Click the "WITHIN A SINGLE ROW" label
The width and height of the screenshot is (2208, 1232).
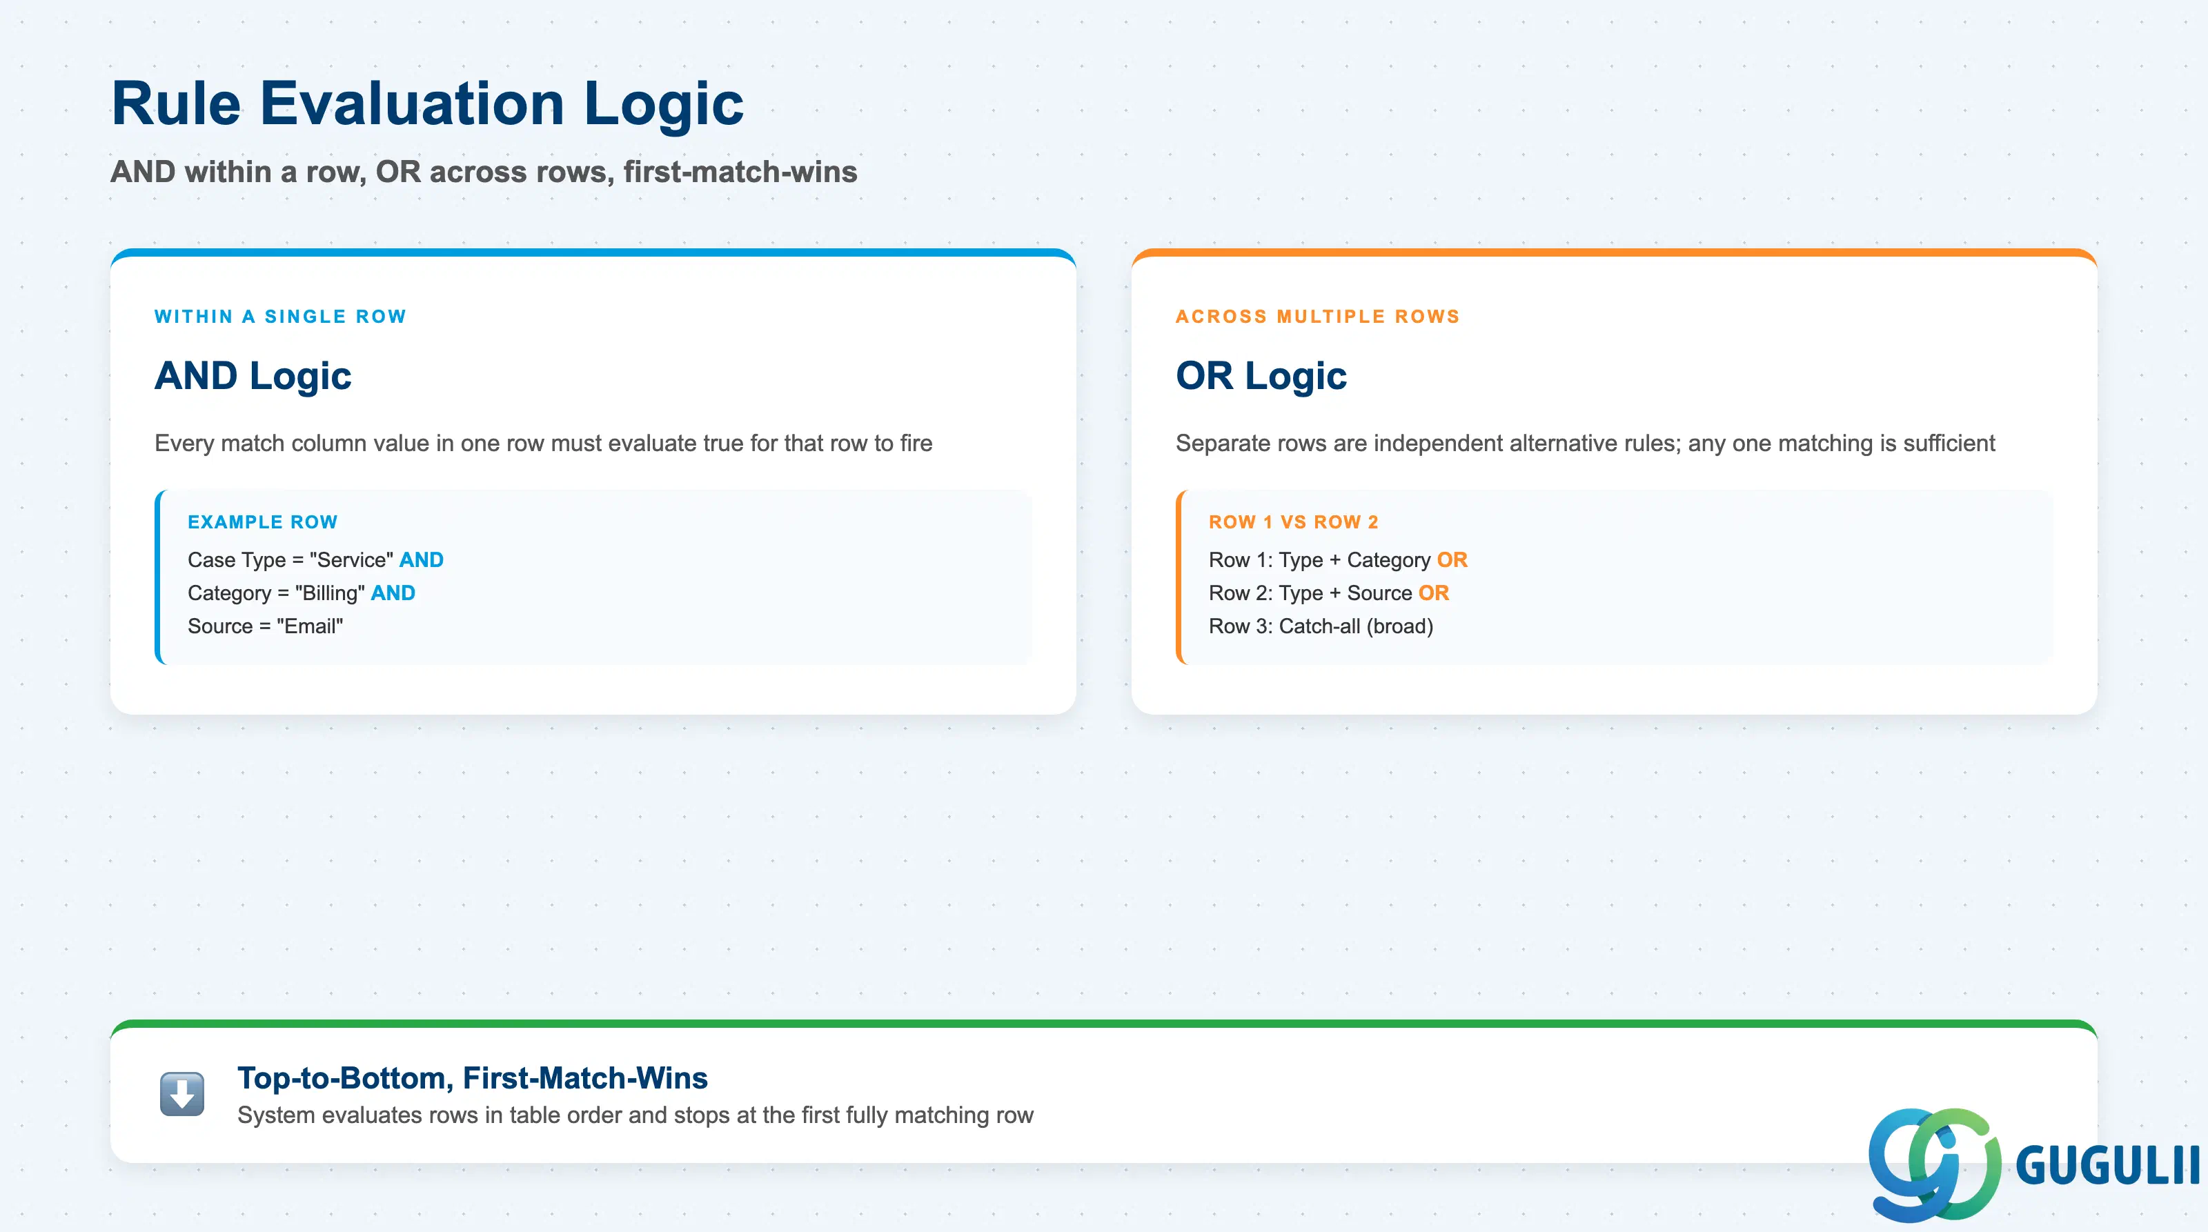point(280,317)
